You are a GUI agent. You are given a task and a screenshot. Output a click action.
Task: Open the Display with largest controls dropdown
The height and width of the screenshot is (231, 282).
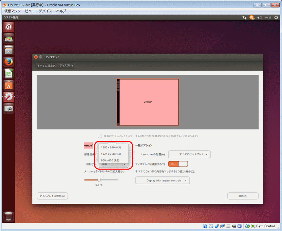(163, 180)
